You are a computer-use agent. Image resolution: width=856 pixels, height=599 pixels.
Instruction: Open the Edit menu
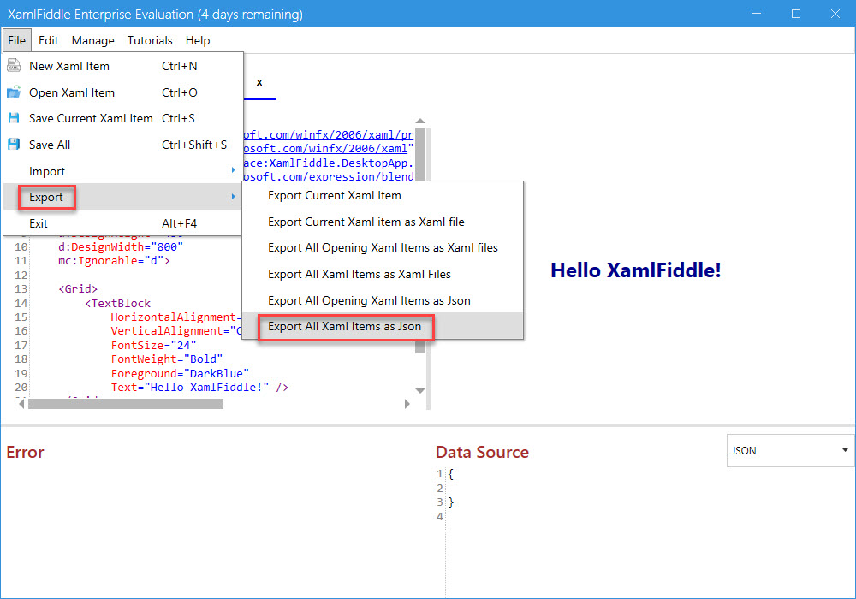click(48, 40)
